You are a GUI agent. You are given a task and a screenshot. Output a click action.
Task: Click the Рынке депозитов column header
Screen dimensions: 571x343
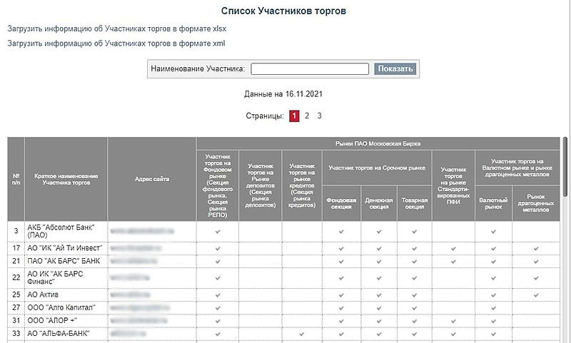(261, 186)
